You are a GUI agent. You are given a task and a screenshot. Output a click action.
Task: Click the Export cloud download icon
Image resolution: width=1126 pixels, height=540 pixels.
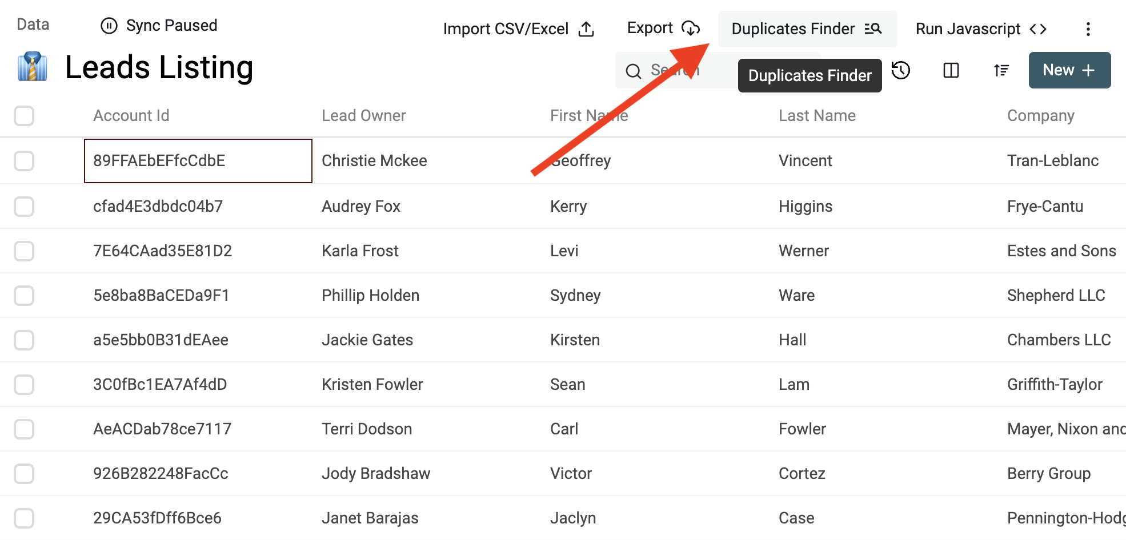tap(691, 28)
